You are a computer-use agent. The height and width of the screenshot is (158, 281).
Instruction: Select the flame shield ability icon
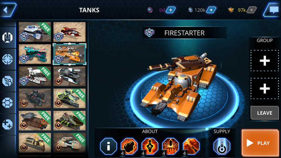click(149, 146)
